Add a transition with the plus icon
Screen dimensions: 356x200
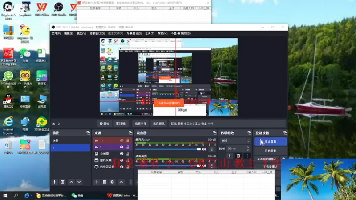pos(229,156)
